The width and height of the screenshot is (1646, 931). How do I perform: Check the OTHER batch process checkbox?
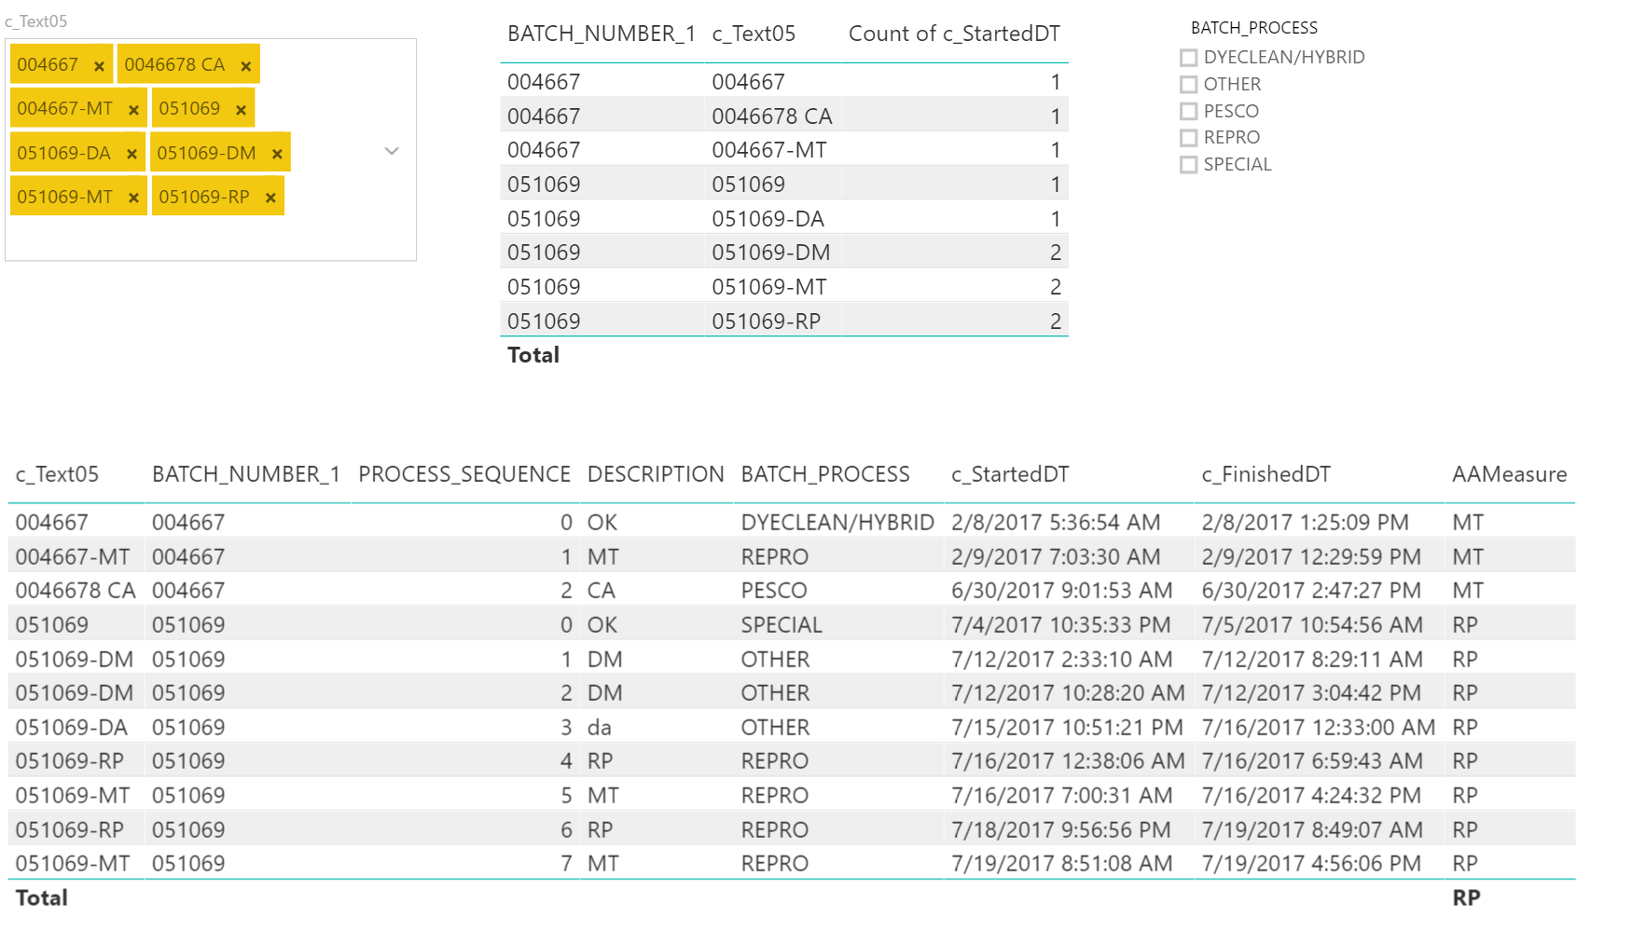tap(1188, 85)
